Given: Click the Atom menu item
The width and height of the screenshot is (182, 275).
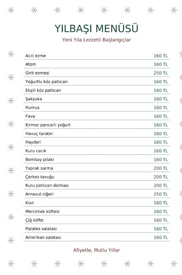Looking at the screenshot, I should point(31,65).
